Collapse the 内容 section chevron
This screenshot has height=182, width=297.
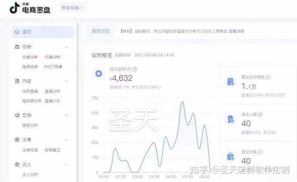coord(66,81)
